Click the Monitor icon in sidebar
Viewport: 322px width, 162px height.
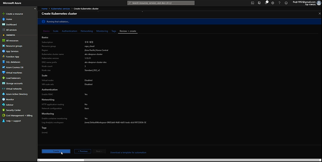point(3,99)
